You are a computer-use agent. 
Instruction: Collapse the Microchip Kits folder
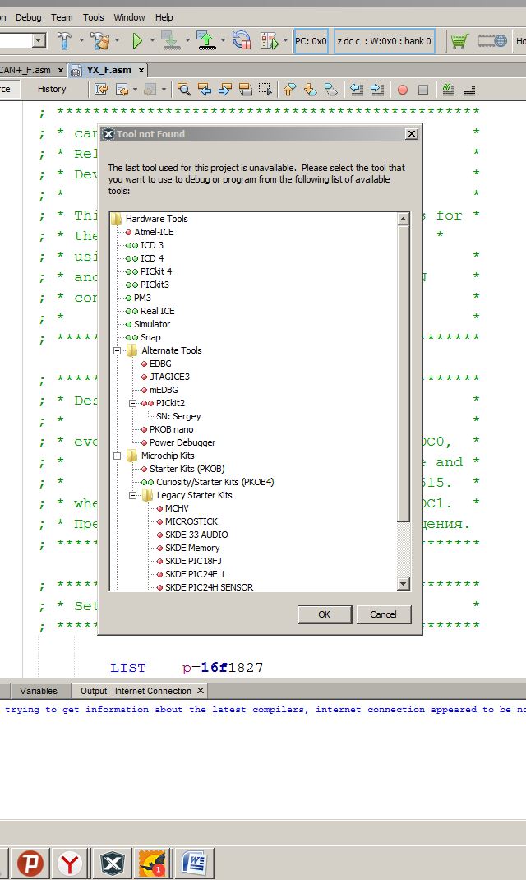(x=118, y=456)
